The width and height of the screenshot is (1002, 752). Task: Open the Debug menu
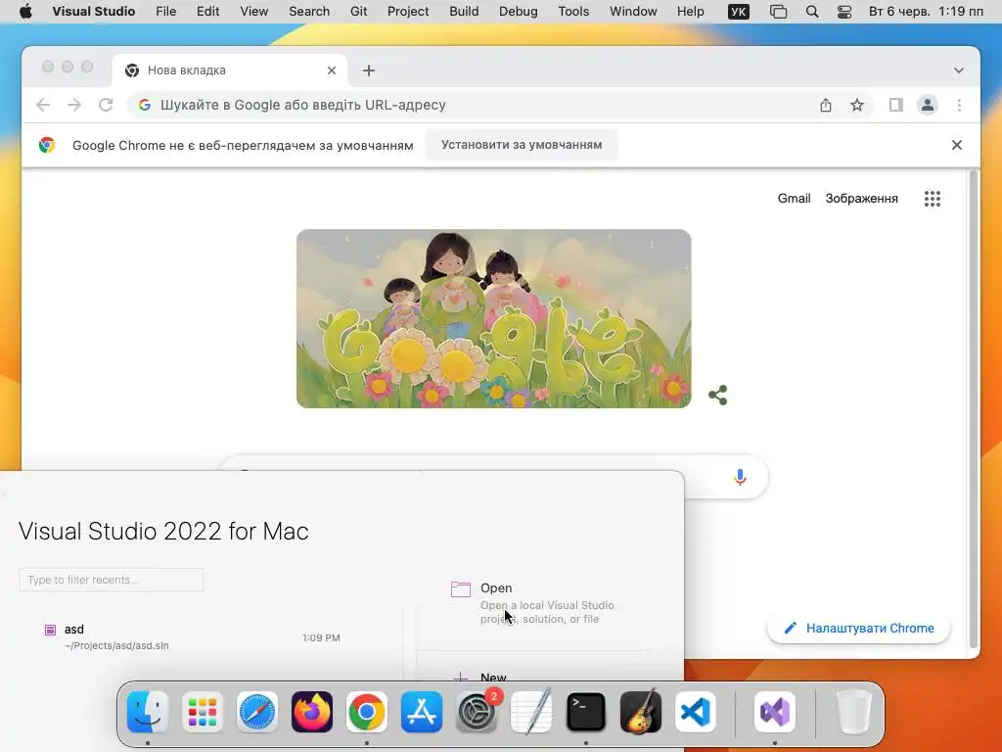point(519,12)
